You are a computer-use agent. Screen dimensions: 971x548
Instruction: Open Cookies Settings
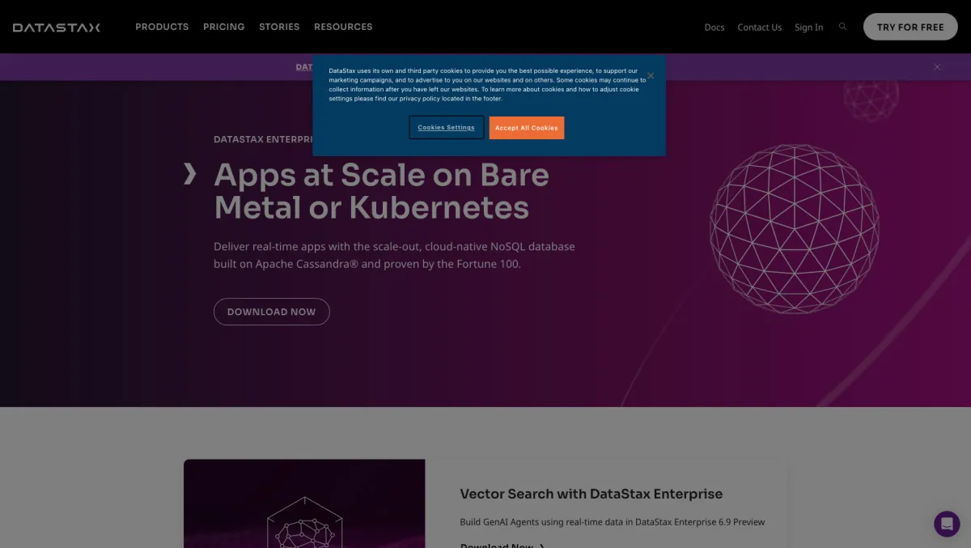[x=447, y=128]
